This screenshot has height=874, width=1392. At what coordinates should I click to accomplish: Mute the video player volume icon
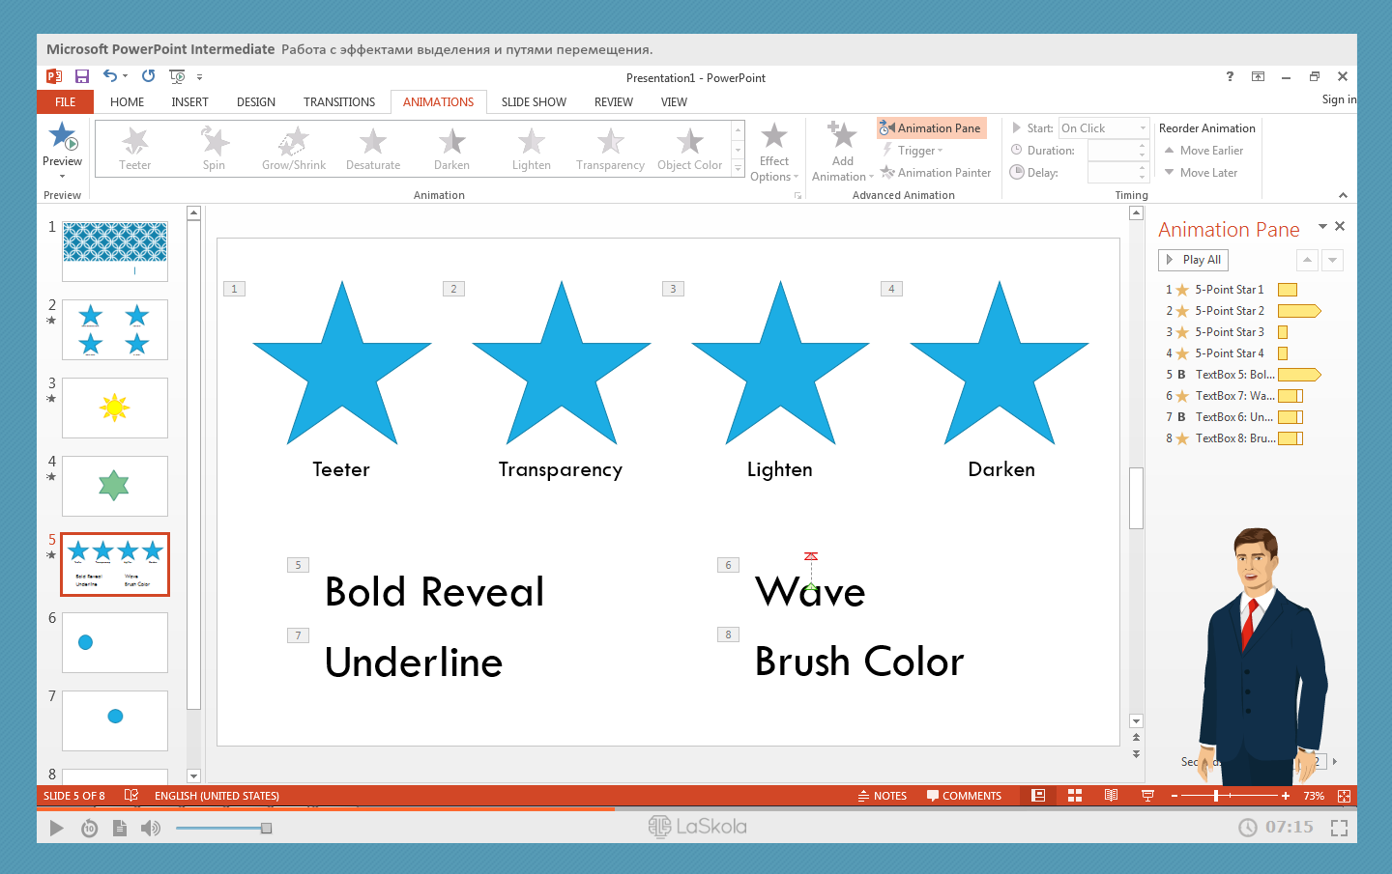point(151,828)
